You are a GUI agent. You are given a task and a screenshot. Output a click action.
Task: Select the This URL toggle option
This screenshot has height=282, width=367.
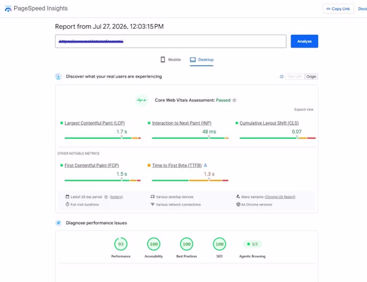pos(295,76)
